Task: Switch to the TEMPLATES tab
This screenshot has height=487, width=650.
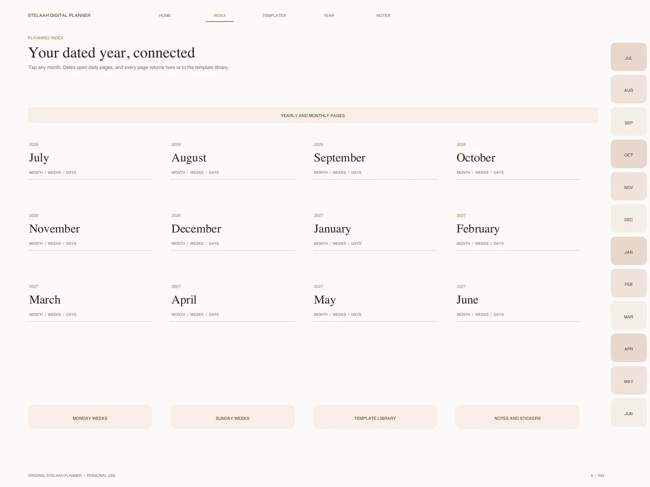Action: pos(274,16)
